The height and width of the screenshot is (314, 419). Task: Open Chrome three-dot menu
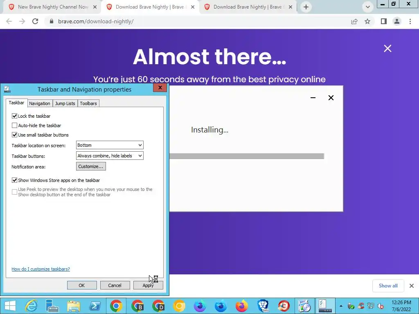pos(410,21)
